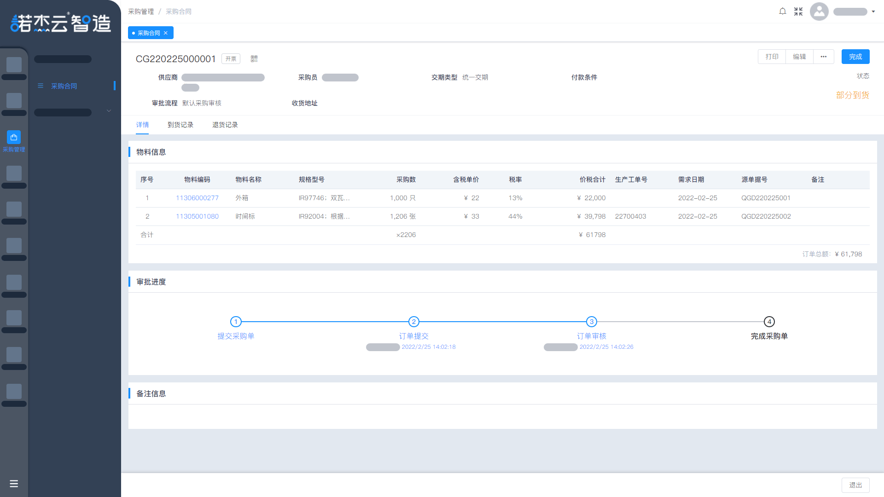Click the 退出 button at bottom
Viewport: 884px width, 497px height.
click(x=855, y=485)
